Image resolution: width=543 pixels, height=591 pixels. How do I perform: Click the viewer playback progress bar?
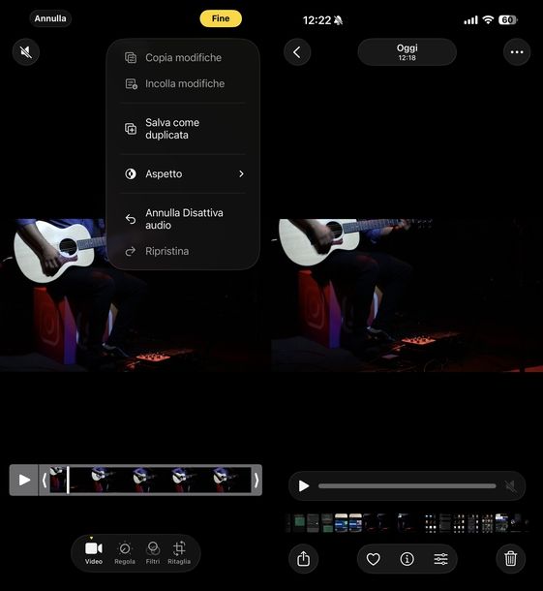pos(407,485)
